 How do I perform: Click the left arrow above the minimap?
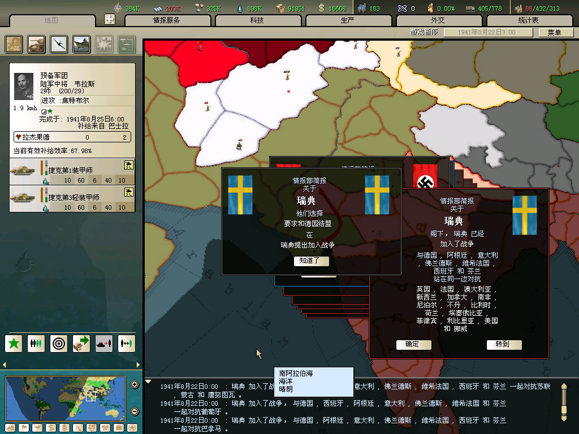coord(5,364)
